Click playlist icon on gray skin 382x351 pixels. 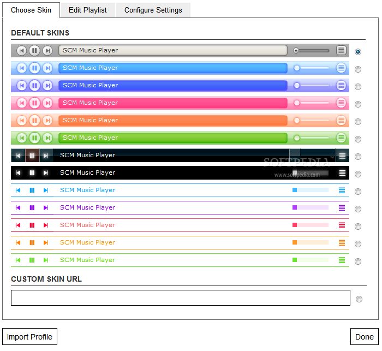coord(341,50)
